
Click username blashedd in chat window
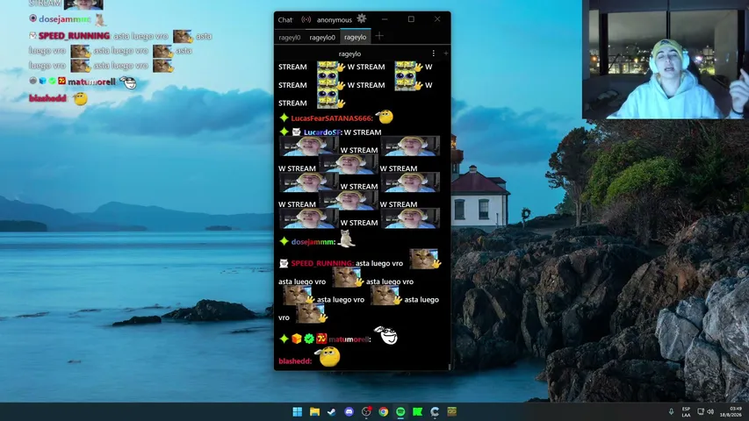(x=295, y=361)
